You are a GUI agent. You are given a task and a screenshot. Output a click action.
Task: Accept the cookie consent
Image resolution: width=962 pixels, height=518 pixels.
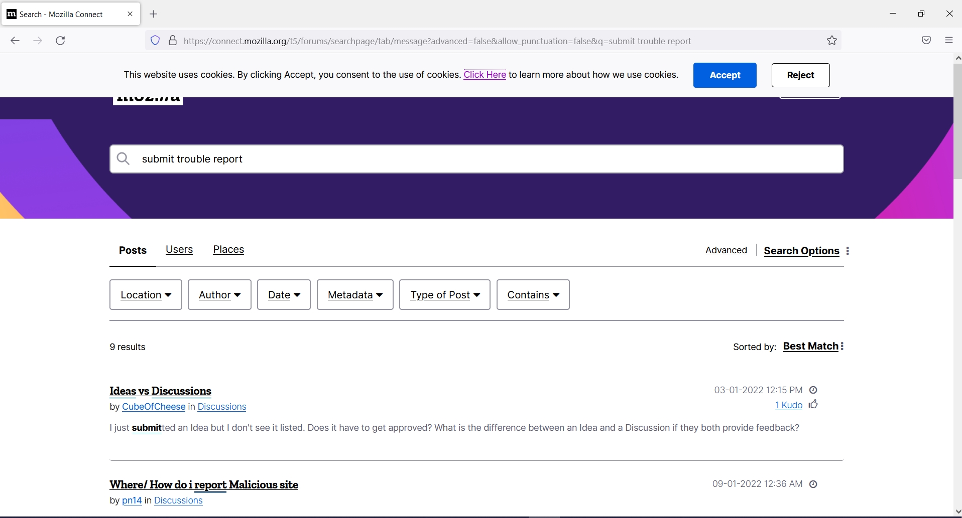(725, 75)
